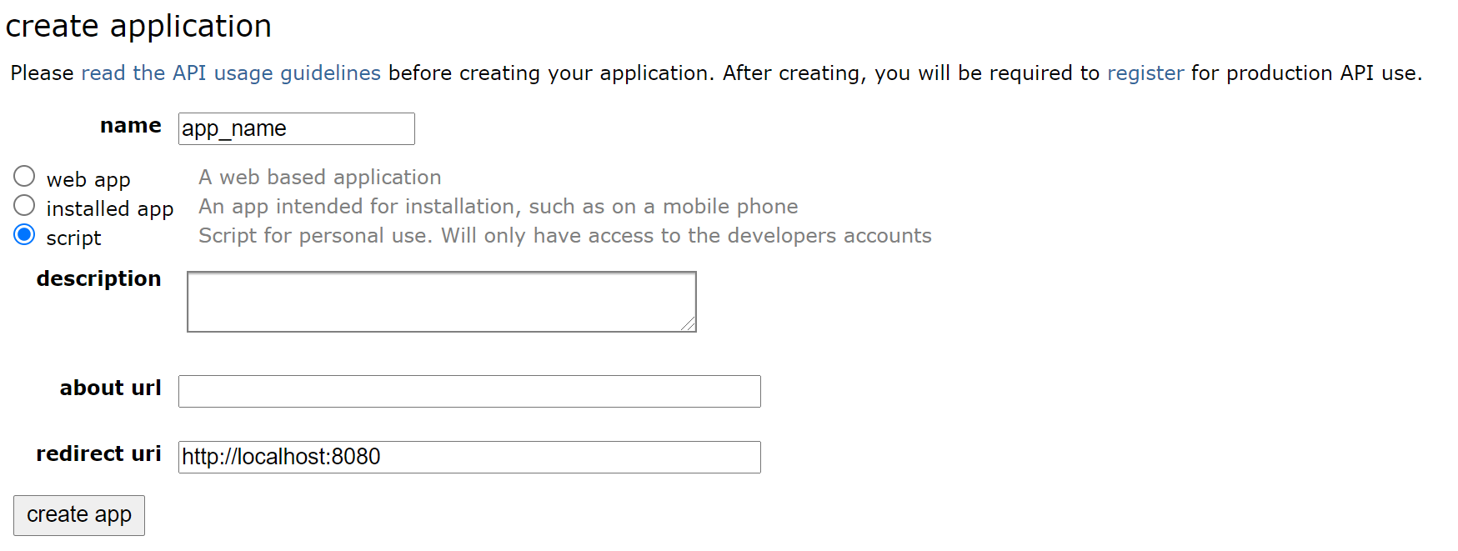Select the script radio button

pyautogui.click(x=24, y=235)
